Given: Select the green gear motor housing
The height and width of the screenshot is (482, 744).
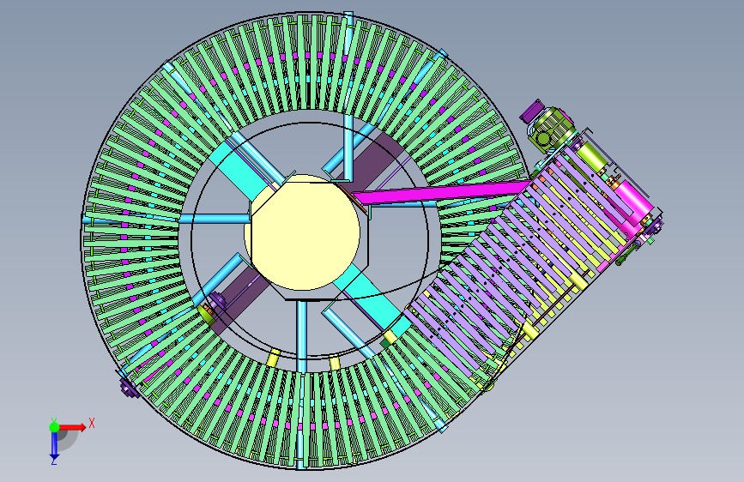Looking at the screenshot, I should tap(553, 129).
